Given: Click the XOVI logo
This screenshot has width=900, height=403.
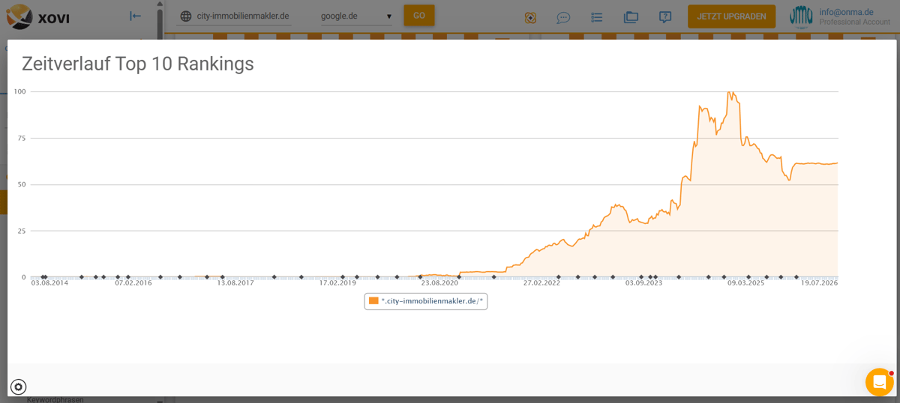Looking at the screenshot, I should tap(37, 16).
